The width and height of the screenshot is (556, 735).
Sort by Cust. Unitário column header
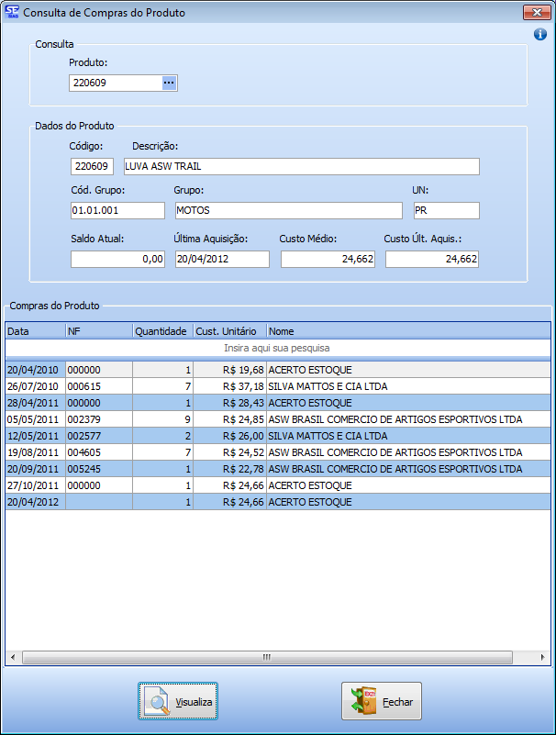pyautogui.click(x=228, y=330)
